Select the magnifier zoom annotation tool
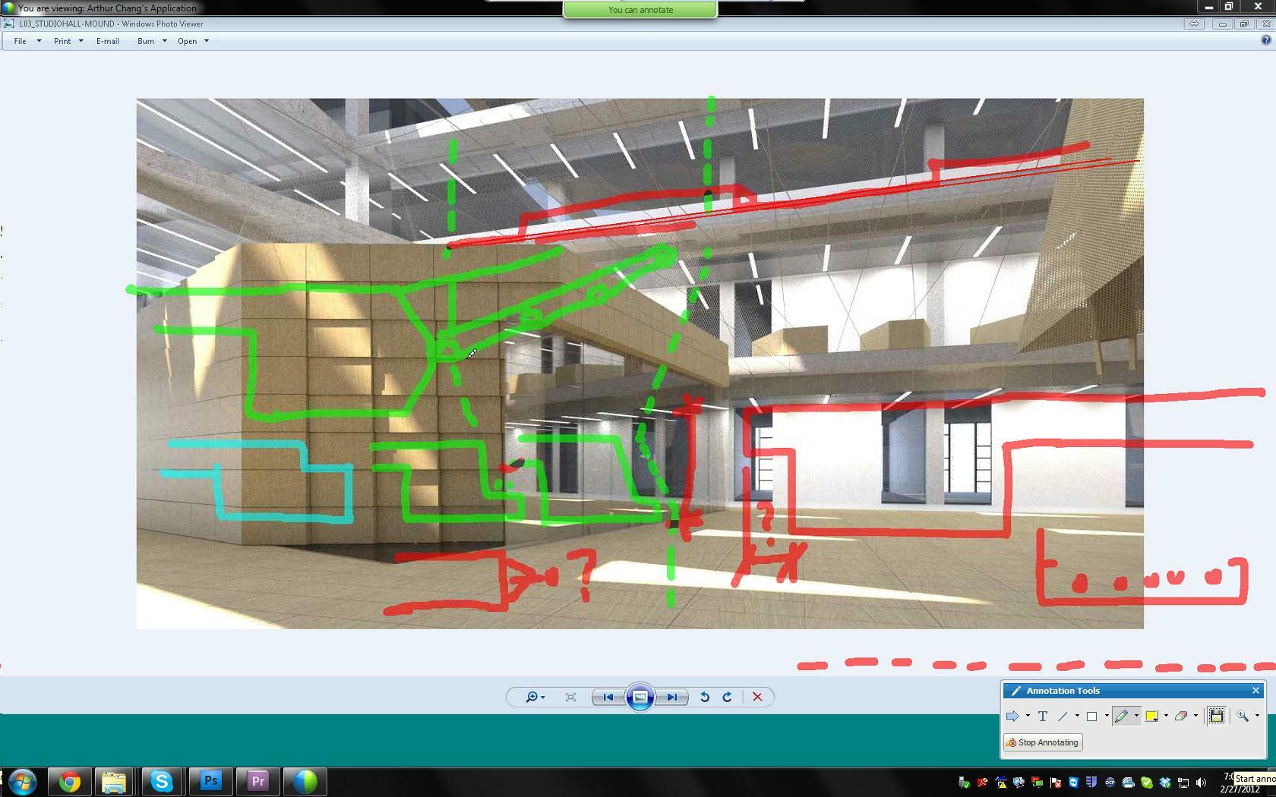Screen dimensions: 1276x797 (1243, 716)
